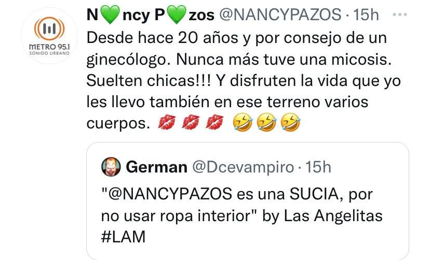Click the quoted tweet's 15h timestamp
This screenshot has width=430, height=260.
tap(318, 167)
